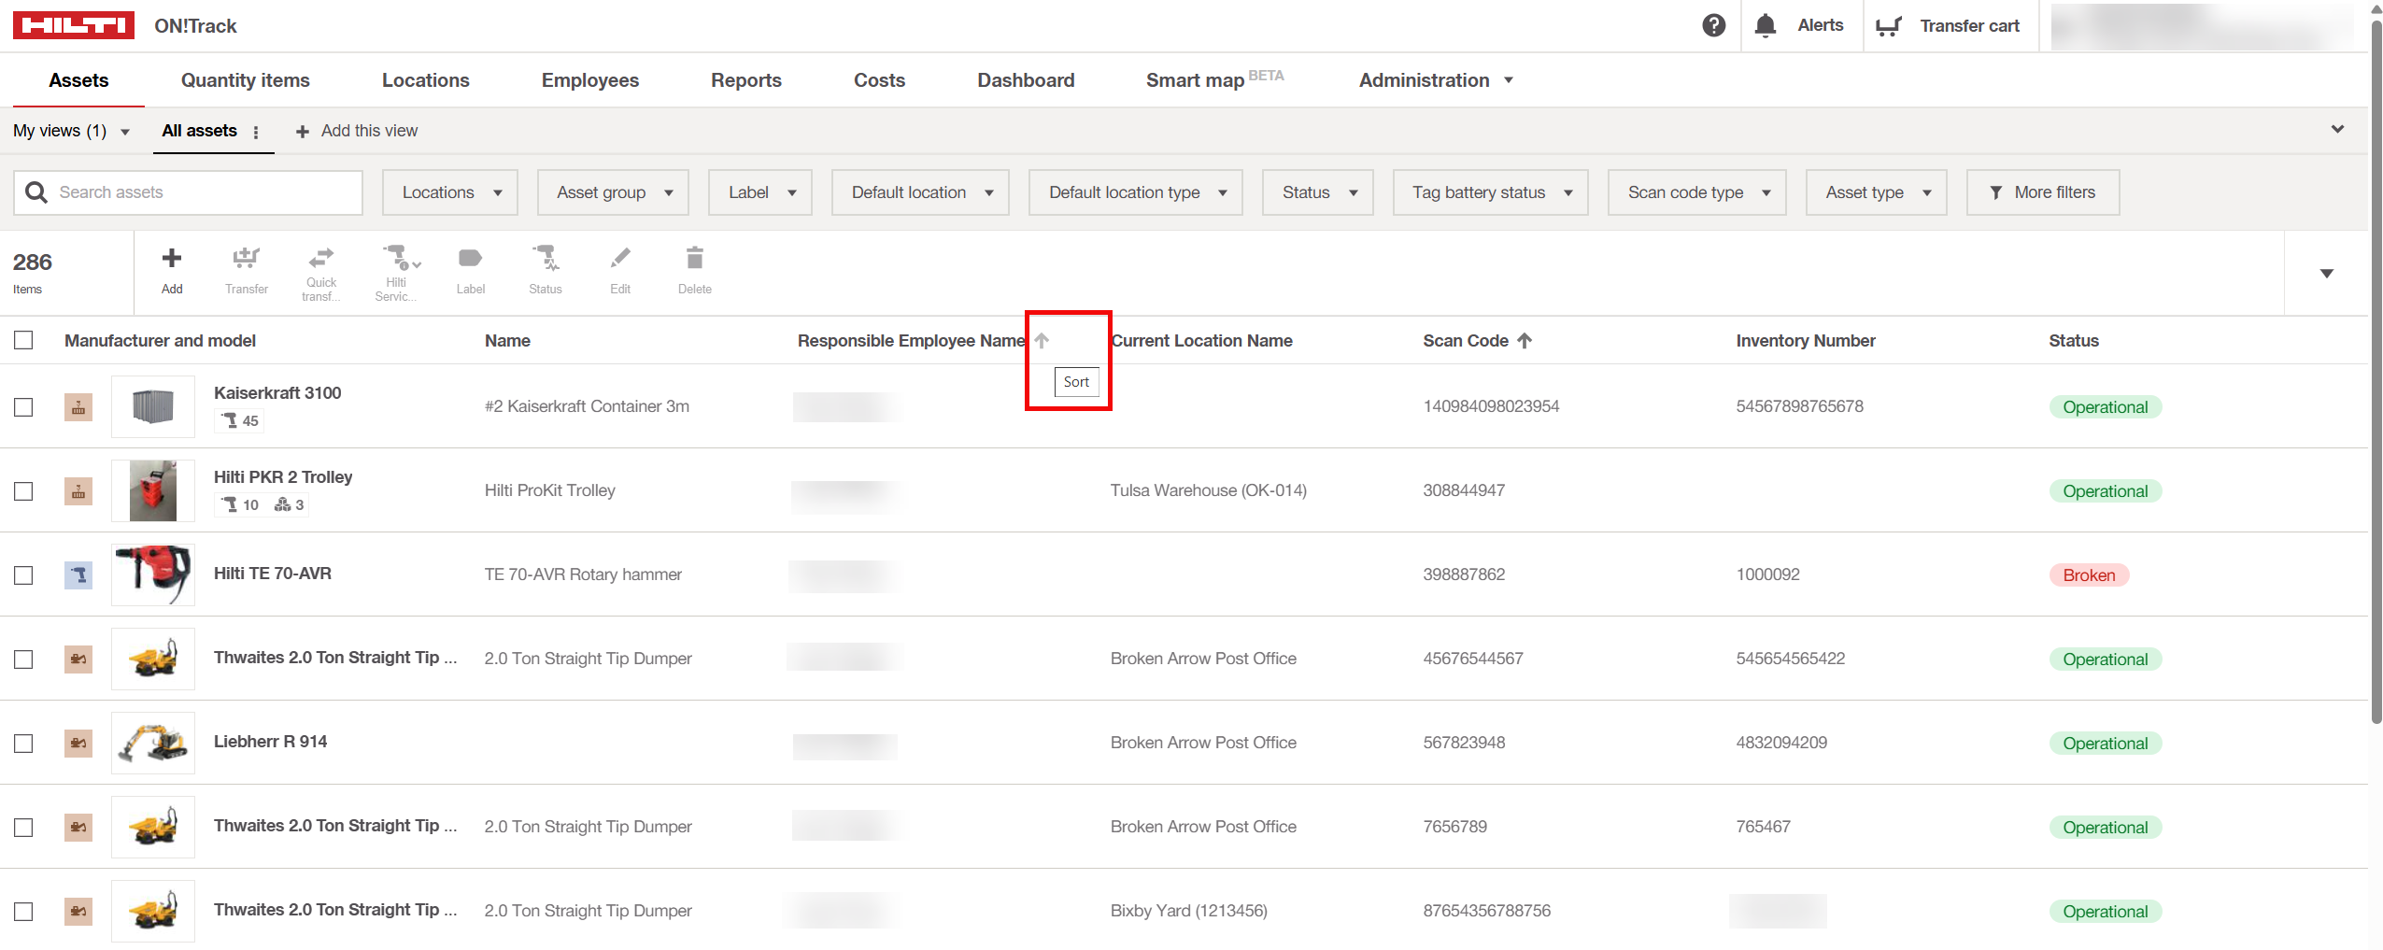The image size is (2383, 950).
Task: Click Add this view
Action: pyautogui.click(x=357, y=132)
